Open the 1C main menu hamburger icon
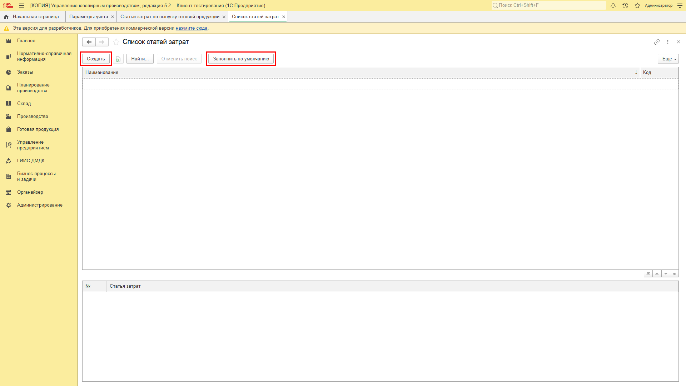The image size is (686, 386). tap(21, 5)
